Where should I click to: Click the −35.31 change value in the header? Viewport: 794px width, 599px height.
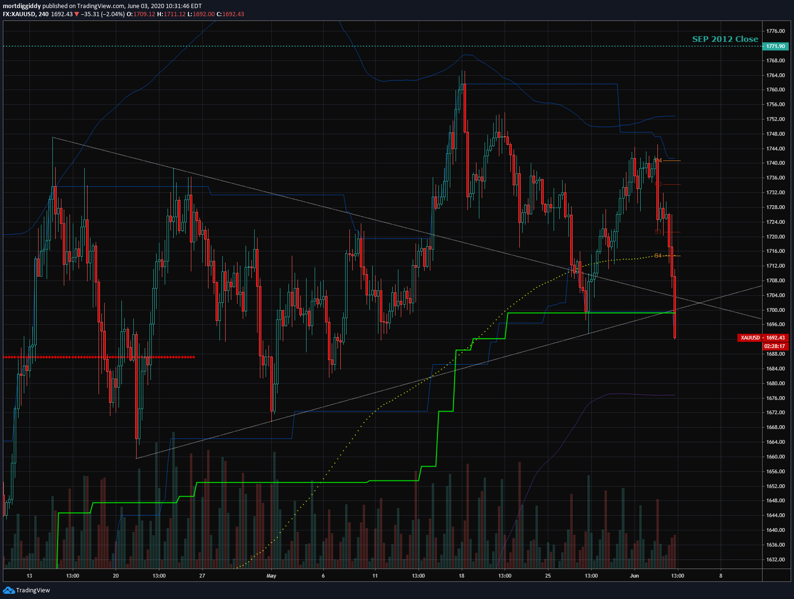90,14
